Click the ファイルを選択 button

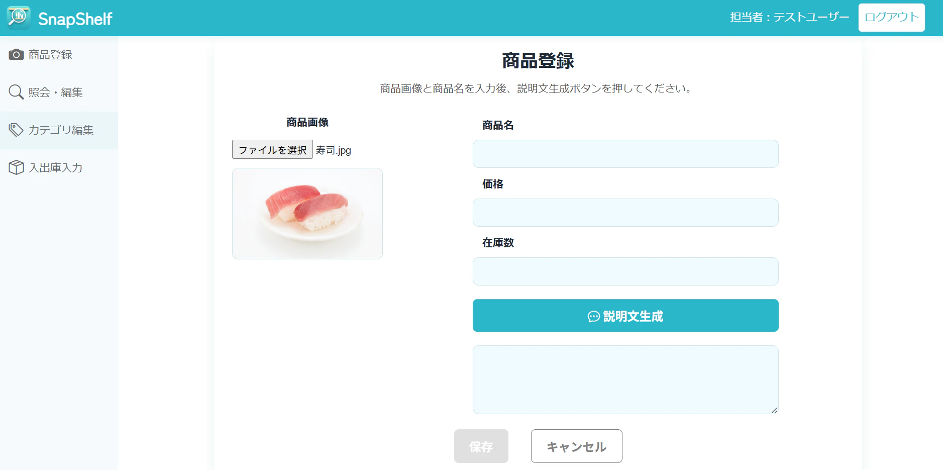pyautogui.click(x=272, y=149)
